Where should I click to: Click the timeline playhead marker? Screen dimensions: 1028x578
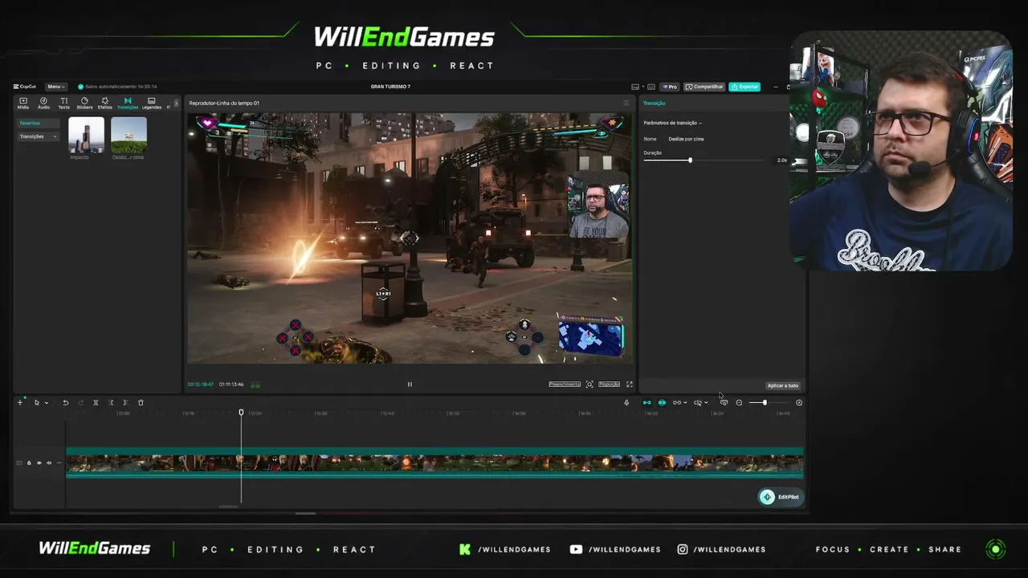click(241, 413)
